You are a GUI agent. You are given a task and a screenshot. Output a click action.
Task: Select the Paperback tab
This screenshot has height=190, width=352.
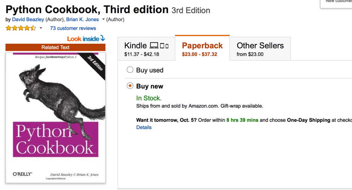[x=202, y=49]
